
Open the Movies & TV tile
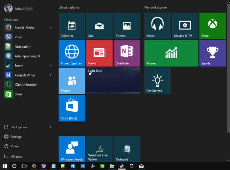185,26
